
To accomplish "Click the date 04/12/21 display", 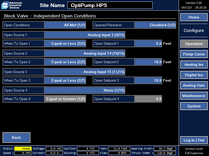I will point(187,8).
